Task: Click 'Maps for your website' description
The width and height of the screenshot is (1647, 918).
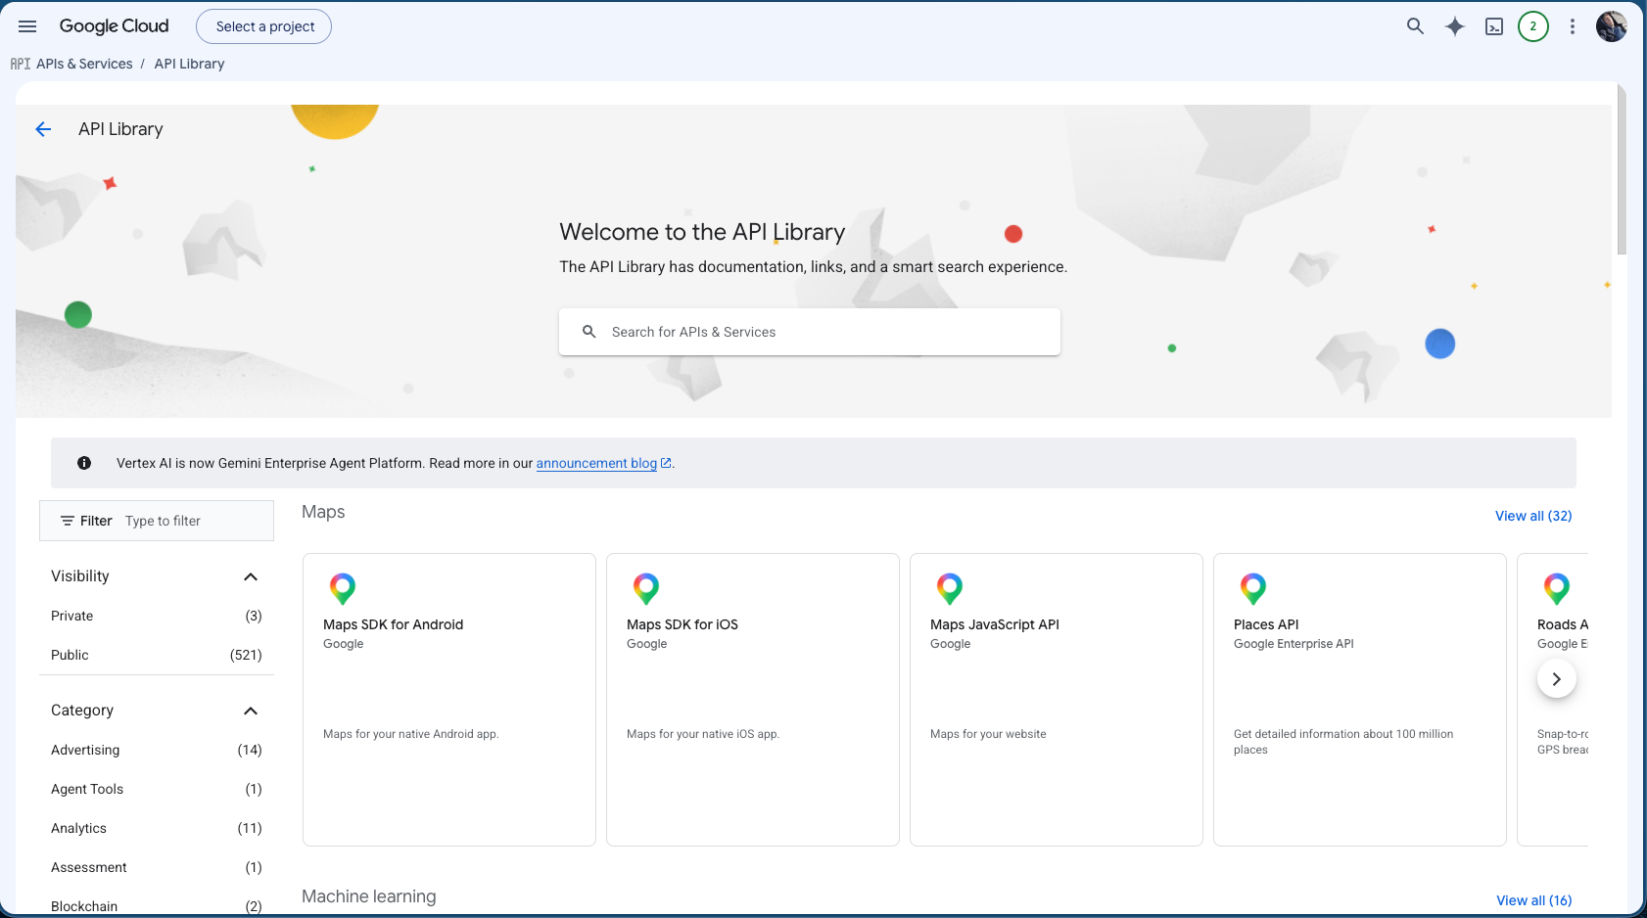Action: 988,734
